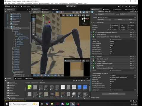The height and width of the screenshot is (106, 142).
Task: Open the help icon on the Transform component
Action: coord(131,23)
